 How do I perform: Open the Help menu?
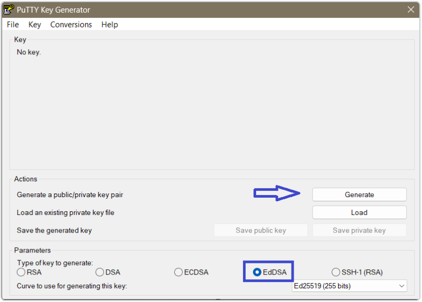pyautogui.click(x=109, y=24)
